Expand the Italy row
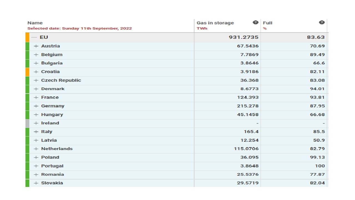The width and height of the screenshot is (355, 200). (36, 132)
